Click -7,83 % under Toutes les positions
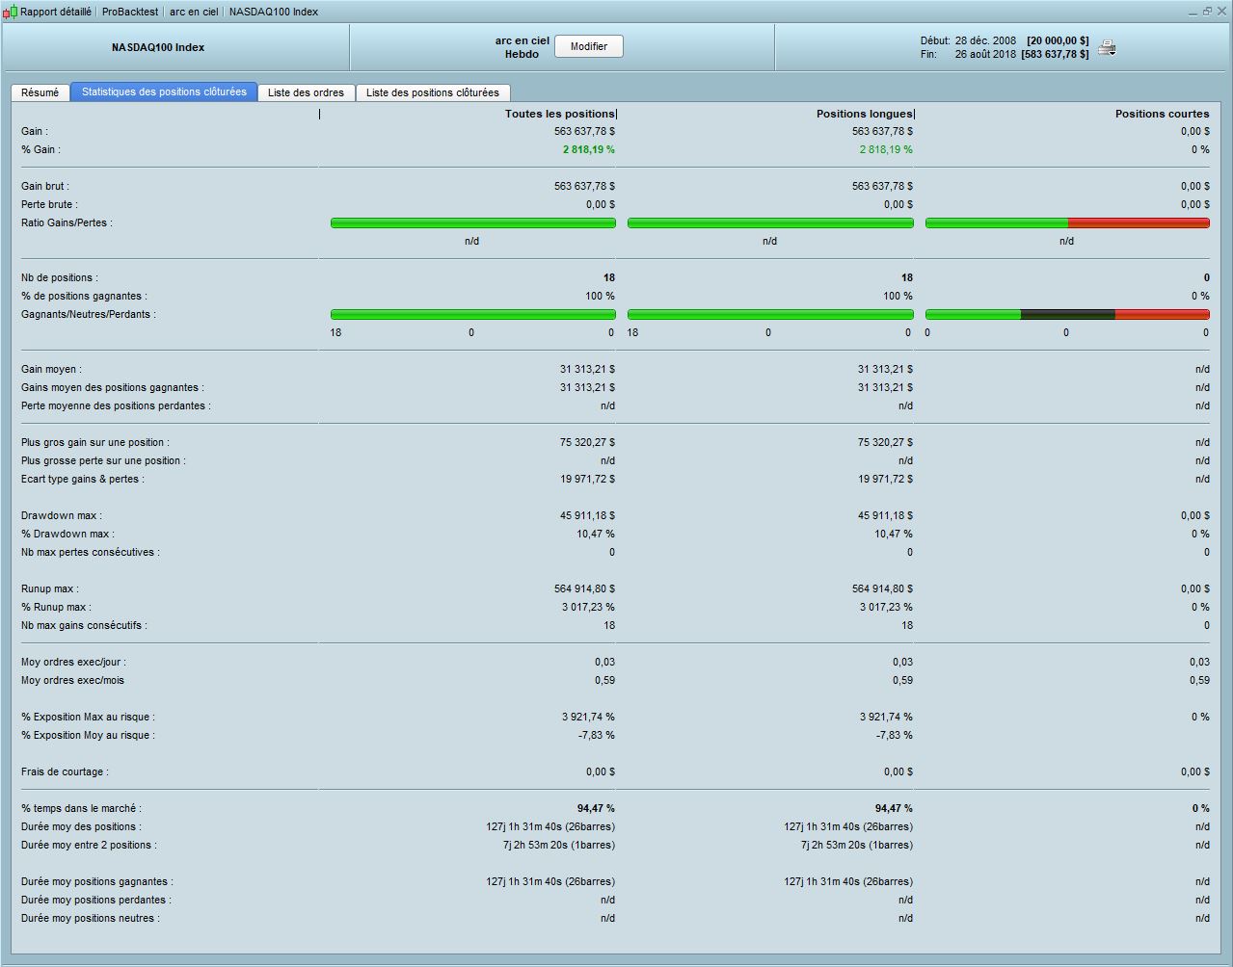The width and height of the screenshot is (1233, 967). [x=596, y=735]
